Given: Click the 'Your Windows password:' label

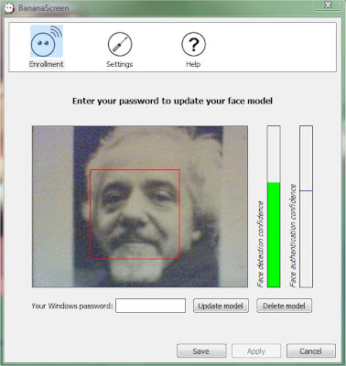Looking at the screenshot, I should (72, 306).
